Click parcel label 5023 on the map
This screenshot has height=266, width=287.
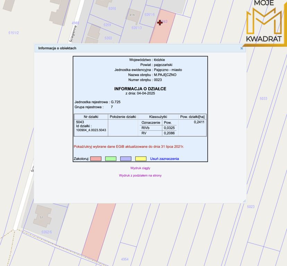251,206
